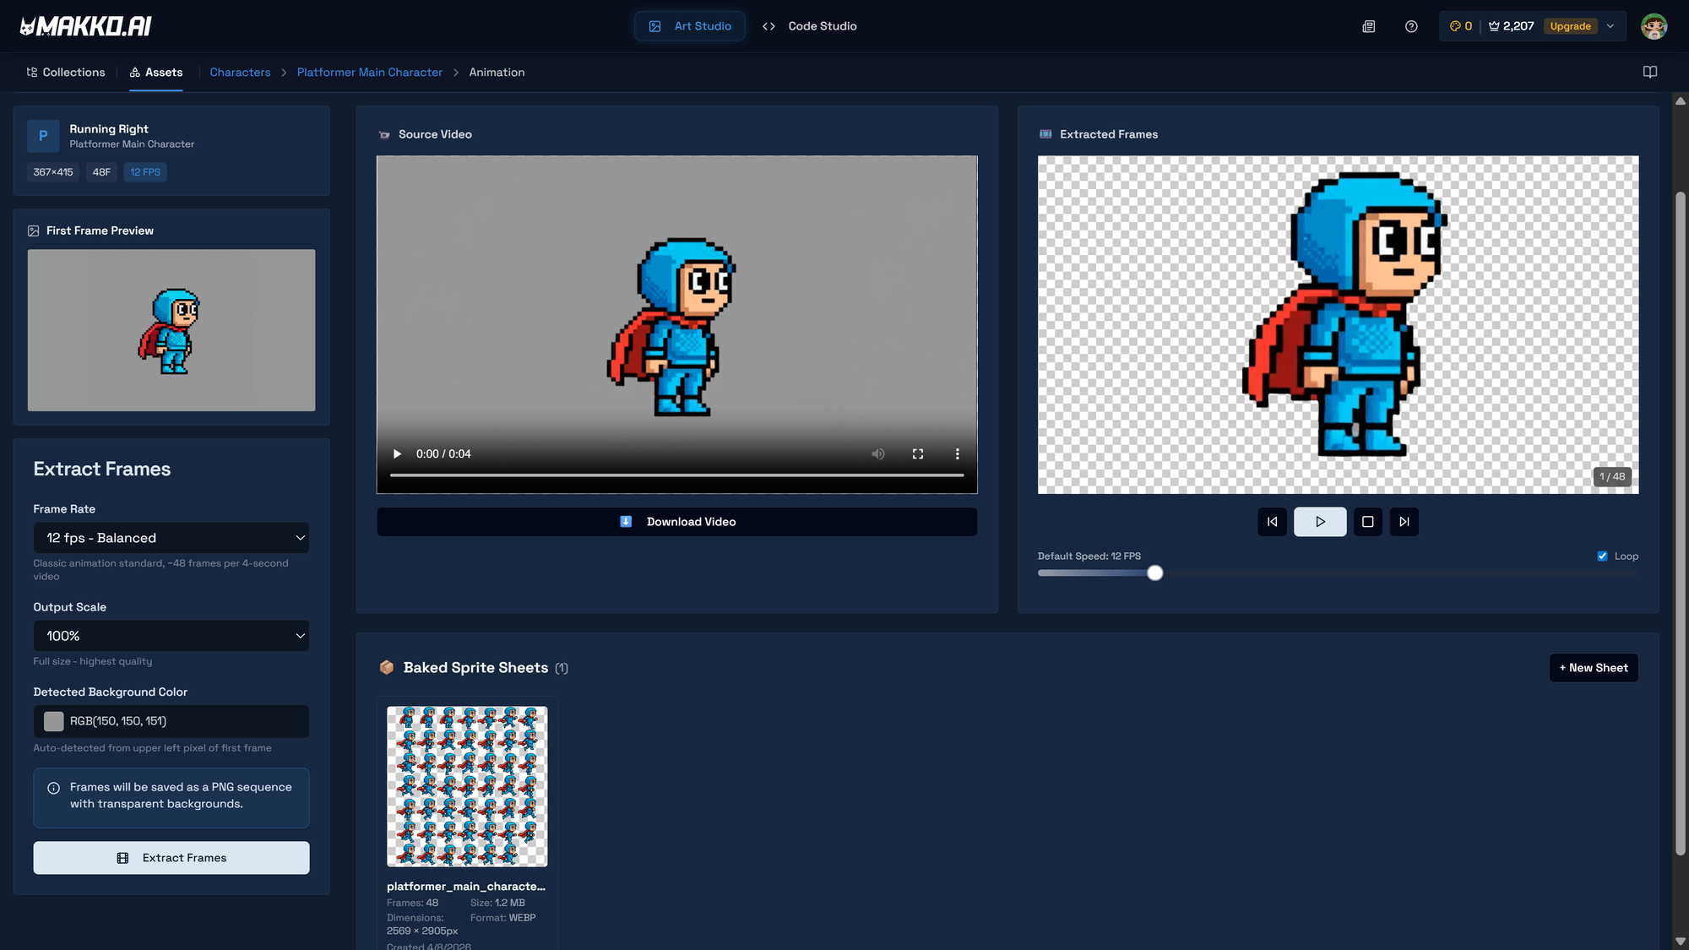Open source video more options menu
The height and width of the screenshot is (950, 1689).
(957, 454)
